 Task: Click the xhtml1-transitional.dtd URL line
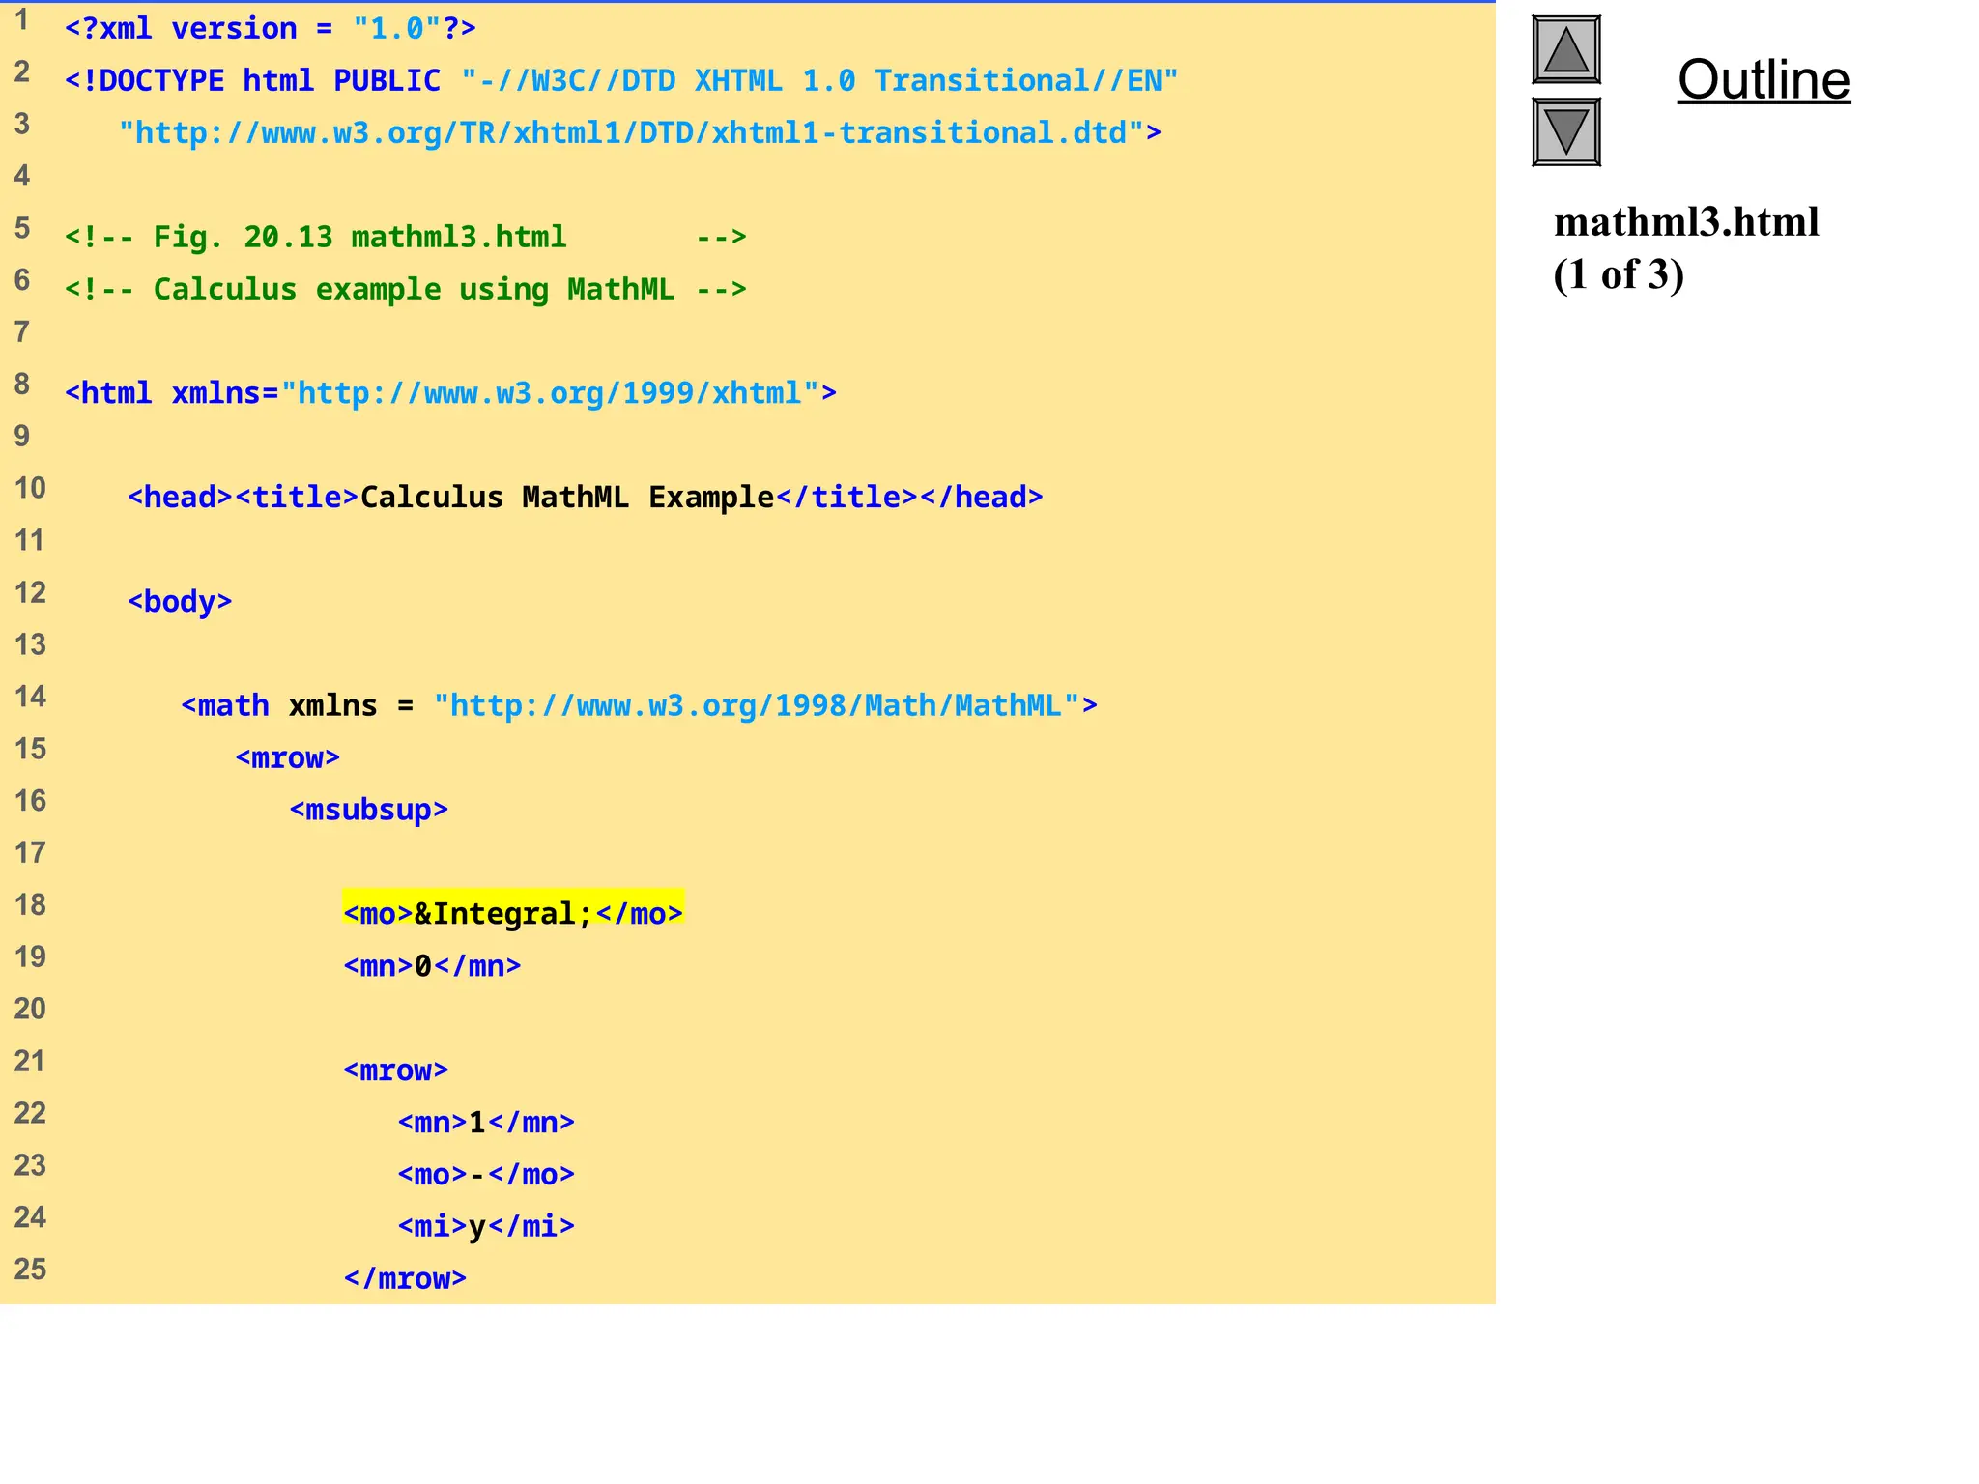[640, 132]
